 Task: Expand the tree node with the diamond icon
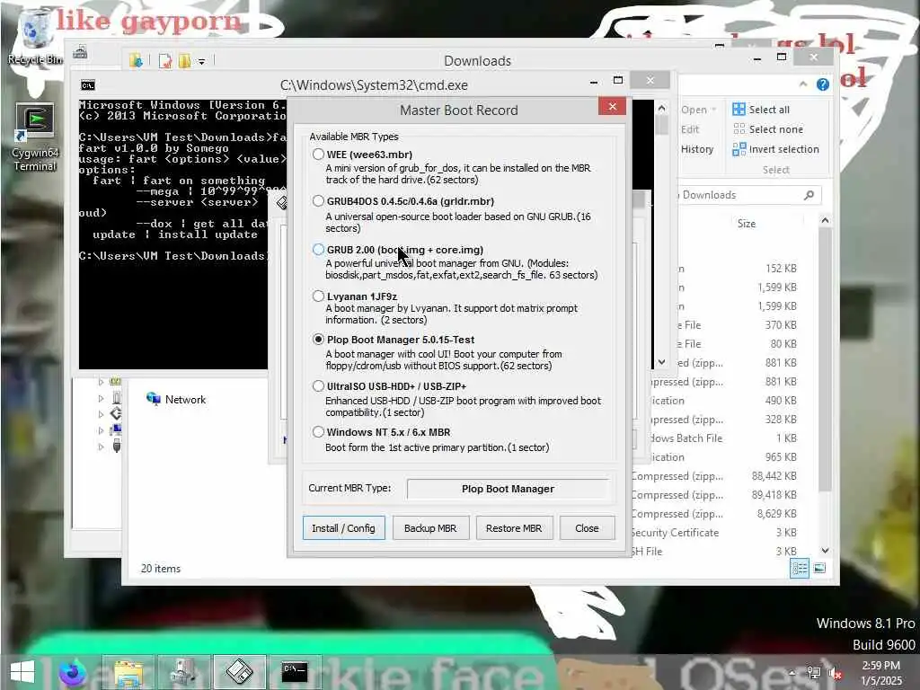(x=101, y=414)
